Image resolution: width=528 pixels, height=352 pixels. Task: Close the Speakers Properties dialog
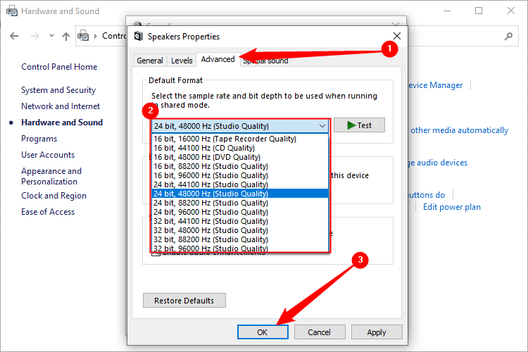tap(396, 36)
